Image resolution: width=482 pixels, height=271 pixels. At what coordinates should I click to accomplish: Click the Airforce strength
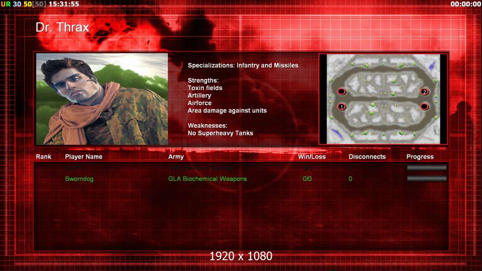pyautogui.click(x=199, y=103)
